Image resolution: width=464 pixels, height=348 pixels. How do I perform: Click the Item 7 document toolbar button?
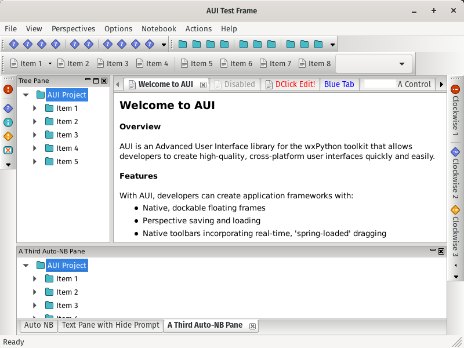[x=275, y=63]
